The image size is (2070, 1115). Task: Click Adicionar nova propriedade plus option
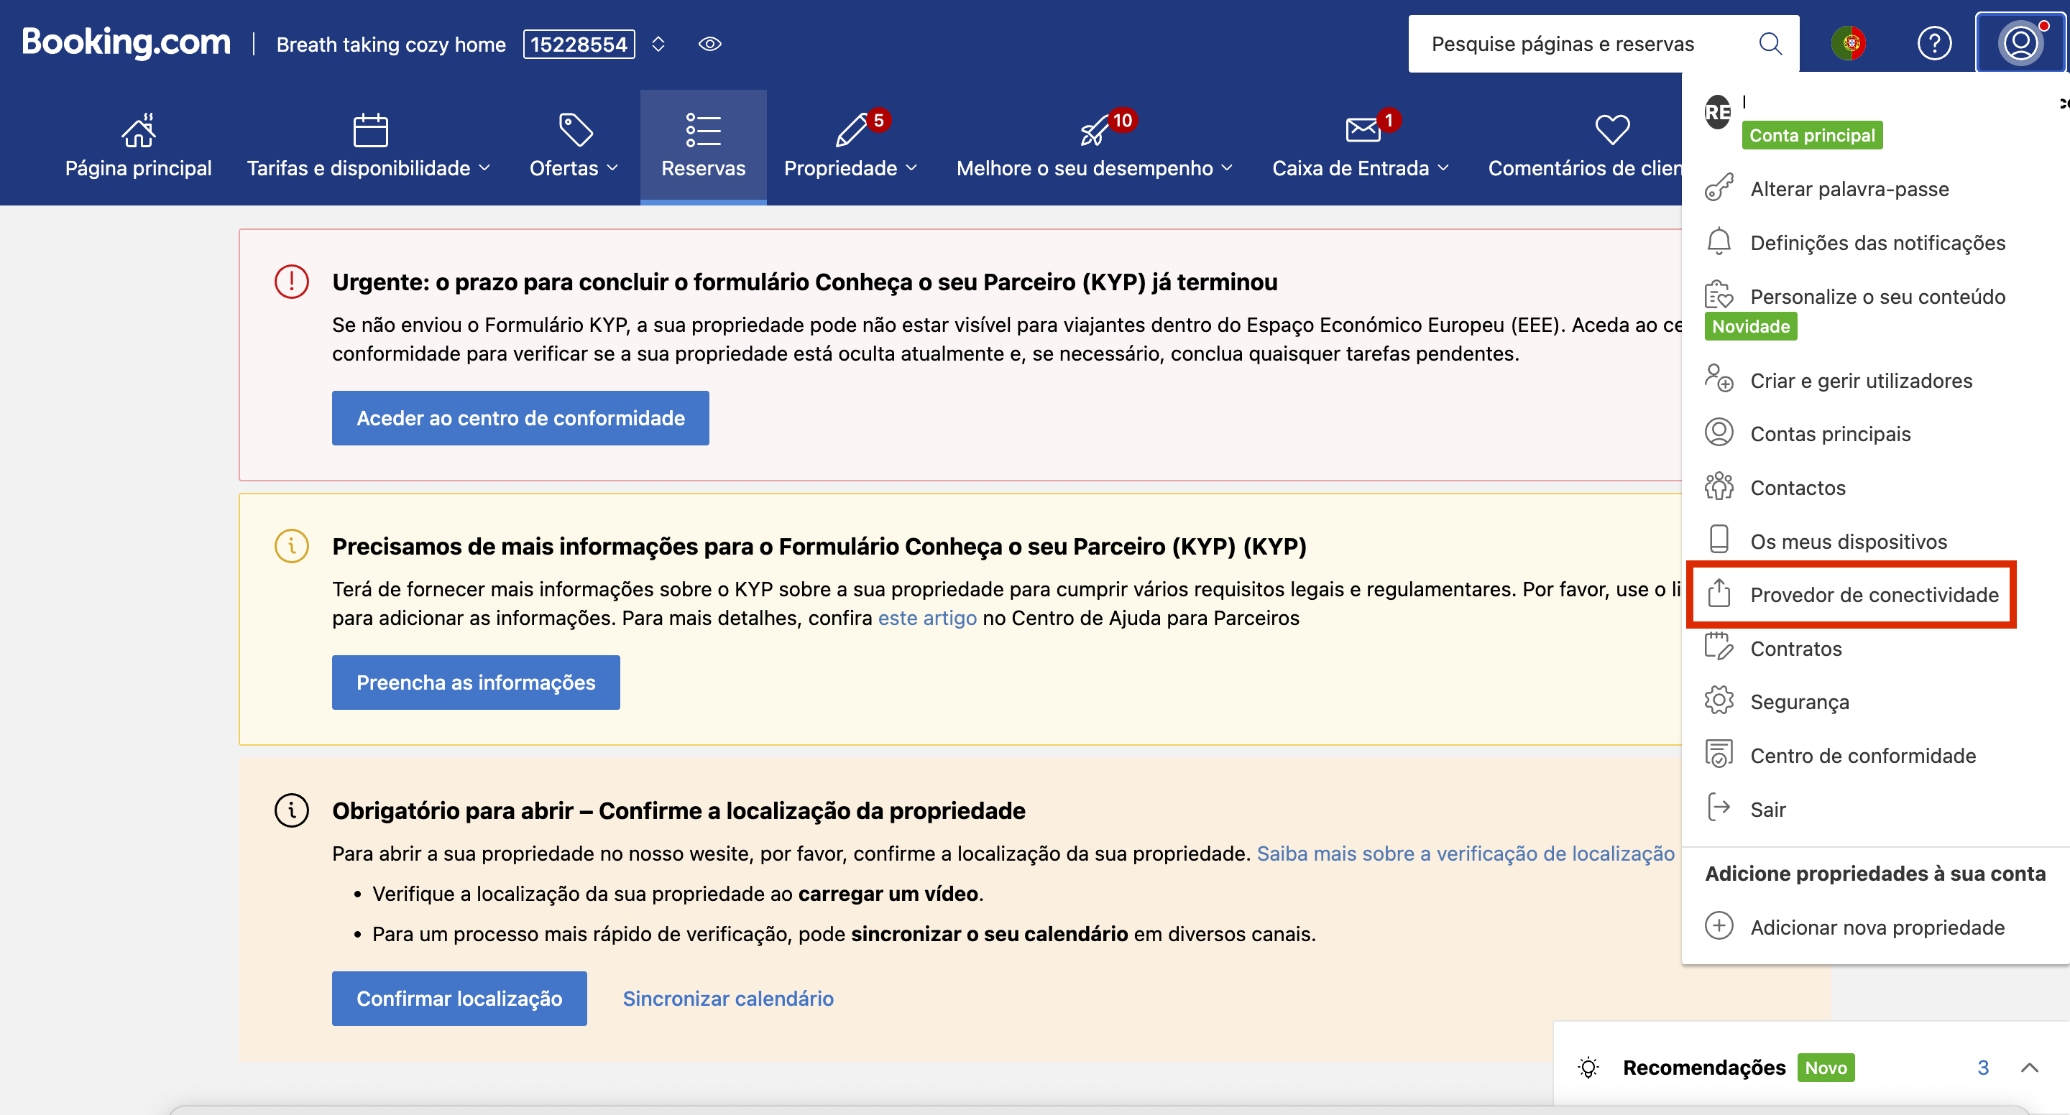point(1877,927)
